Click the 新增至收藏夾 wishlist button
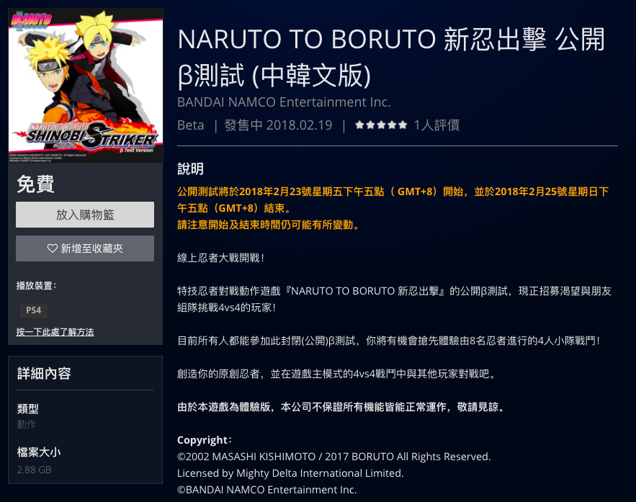 click(85, 248)
